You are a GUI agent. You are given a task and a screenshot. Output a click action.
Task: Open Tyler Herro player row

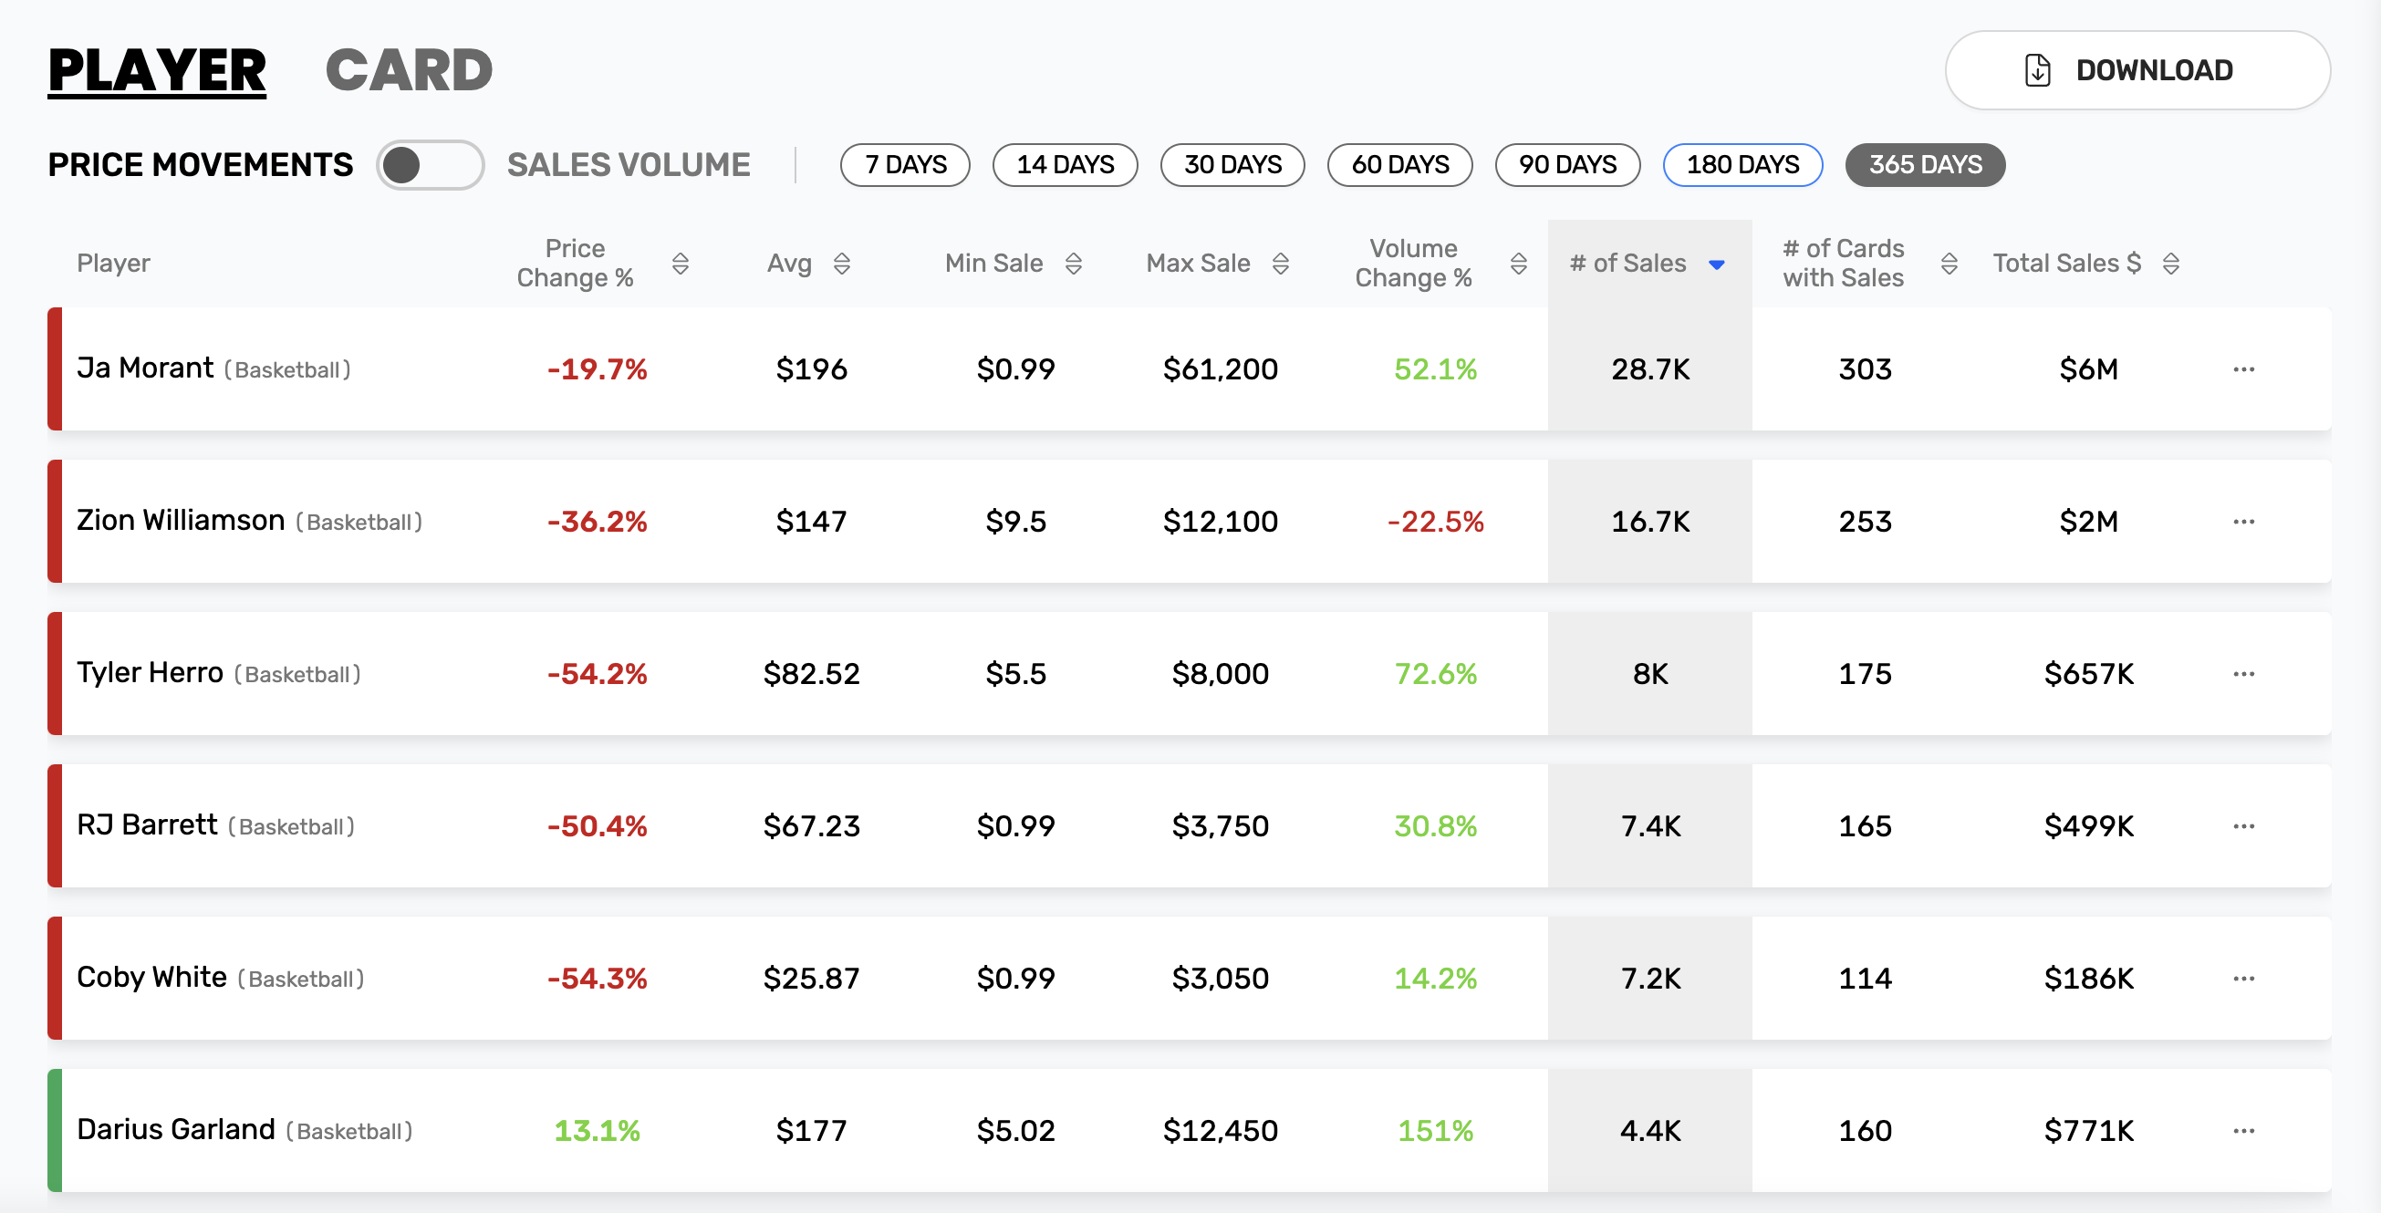coord(1190,674)
